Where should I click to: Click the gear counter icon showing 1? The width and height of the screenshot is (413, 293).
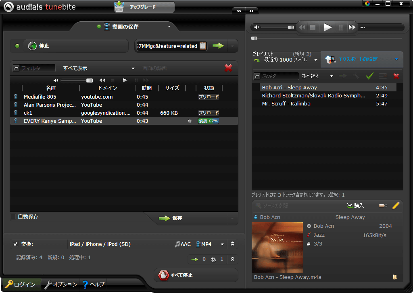tap(213, 260)
